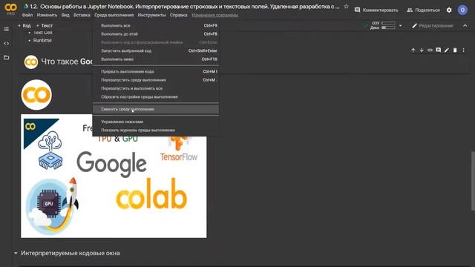Move cell up with arrow icon
This screenshot has height=267, width=475.
pyautogui.click(x=413, y=50)
